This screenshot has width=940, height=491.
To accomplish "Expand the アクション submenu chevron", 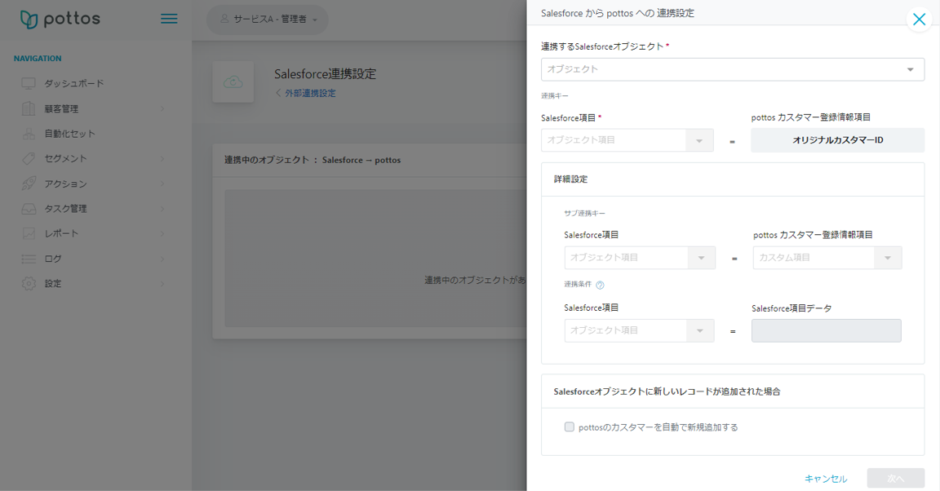I will tap(162, 184).
